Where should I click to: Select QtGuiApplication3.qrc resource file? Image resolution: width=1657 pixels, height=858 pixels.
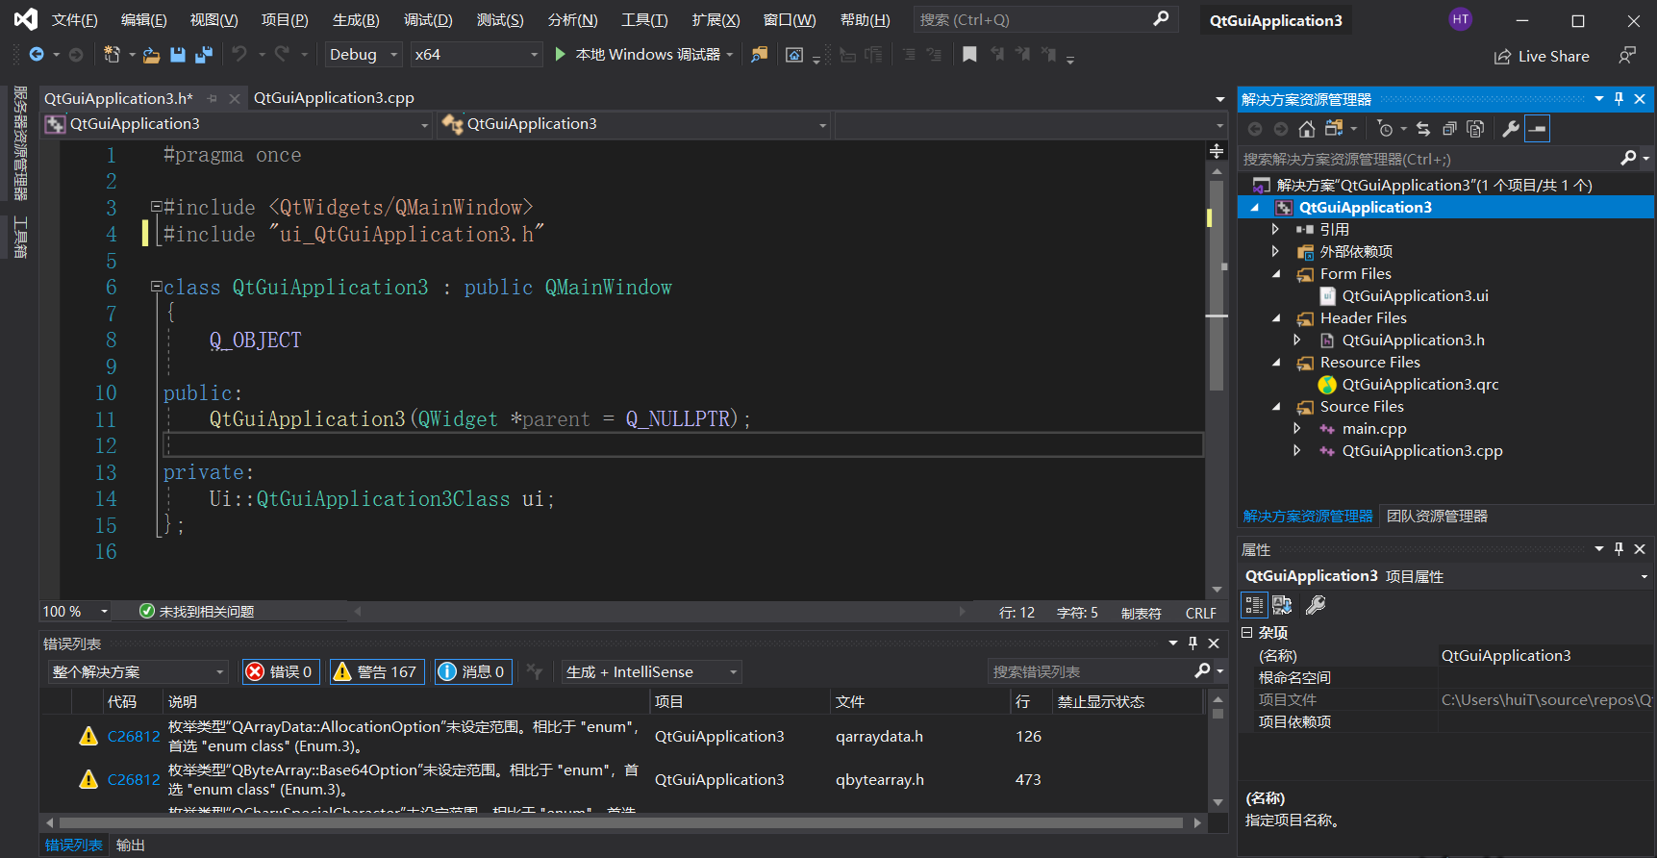click(x=1420, y=385)
